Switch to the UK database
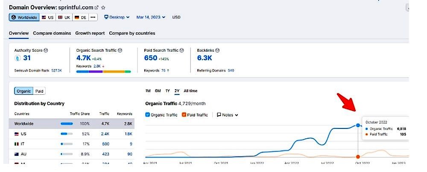Viewport: 427px width, 172px height. (64, 17)
